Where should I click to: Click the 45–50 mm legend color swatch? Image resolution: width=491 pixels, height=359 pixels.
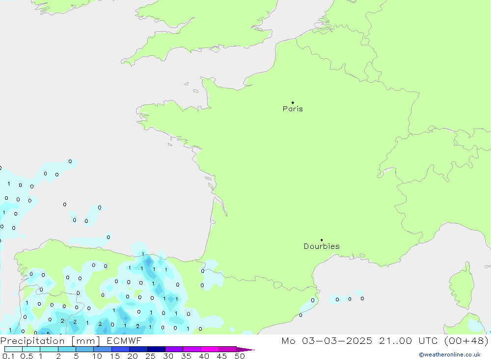click(228, 349)
